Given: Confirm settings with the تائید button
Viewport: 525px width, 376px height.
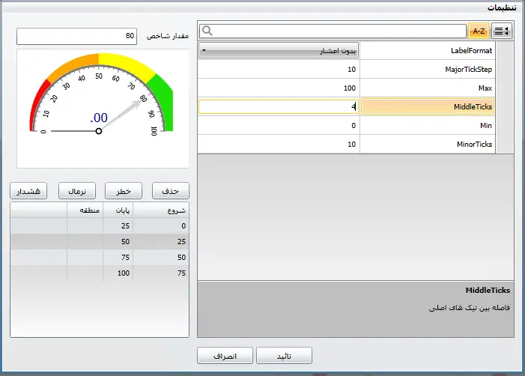Looking at the screenshot, I should pyautogui.click(x=284, y=356).
